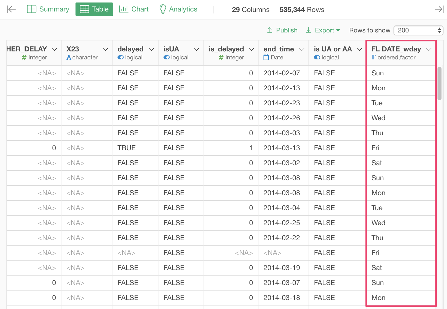Open HER_DELAY column menu chevron
Viewport: 447px width, 309px height.
coord(54,49)
